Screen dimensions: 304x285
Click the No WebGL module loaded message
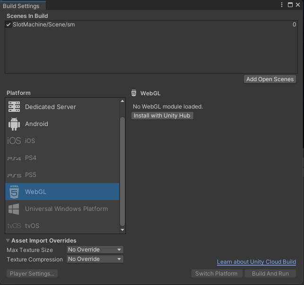pyautogui.click(x=168, y=107)
